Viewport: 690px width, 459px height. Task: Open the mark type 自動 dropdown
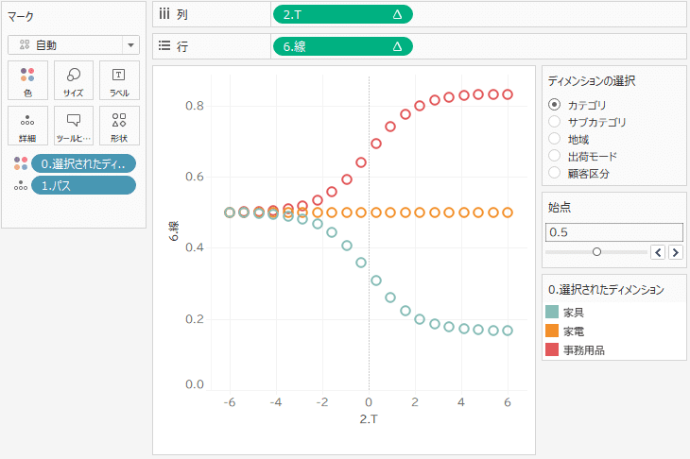(74, 44)
